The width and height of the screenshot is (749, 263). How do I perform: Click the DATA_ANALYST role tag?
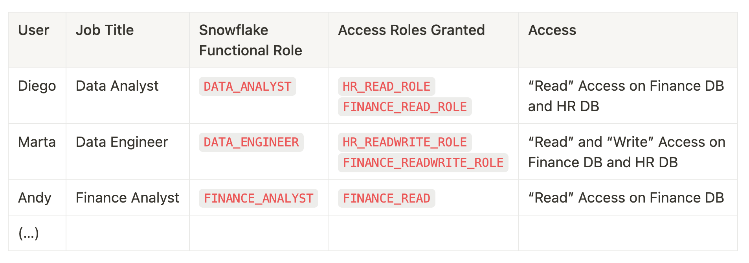(x=247, y=86)
